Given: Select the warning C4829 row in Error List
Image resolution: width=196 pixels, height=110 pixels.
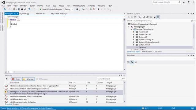Looking at the screenshot, I should click(64, 93).
